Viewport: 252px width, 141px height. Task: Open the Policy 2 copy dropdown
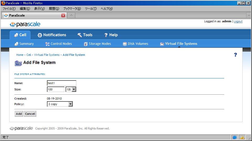(70, 104)
